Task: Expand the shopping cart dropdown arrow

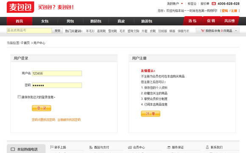Action: coord(236,31)
